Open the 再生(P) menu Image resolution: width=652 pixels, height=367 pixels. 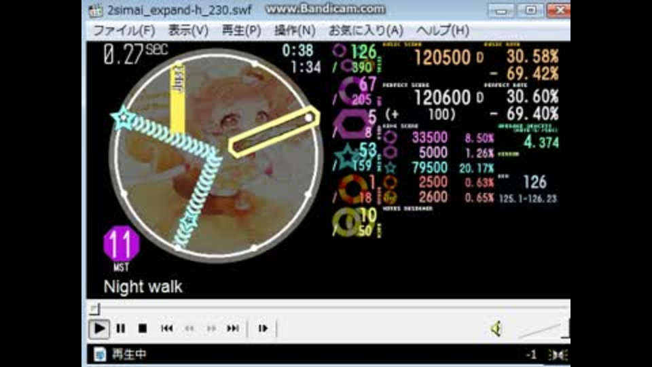tap(241, 31)
